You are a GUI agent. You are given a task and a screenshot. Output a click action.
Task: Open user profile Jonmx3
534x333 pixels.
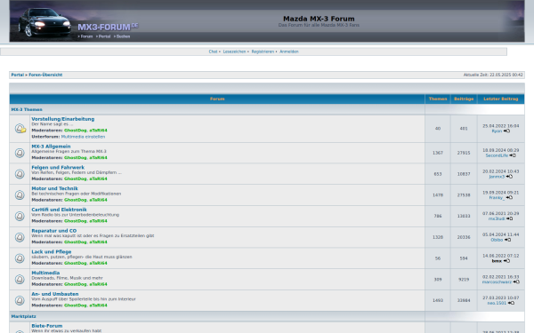(x=497, y=177)
